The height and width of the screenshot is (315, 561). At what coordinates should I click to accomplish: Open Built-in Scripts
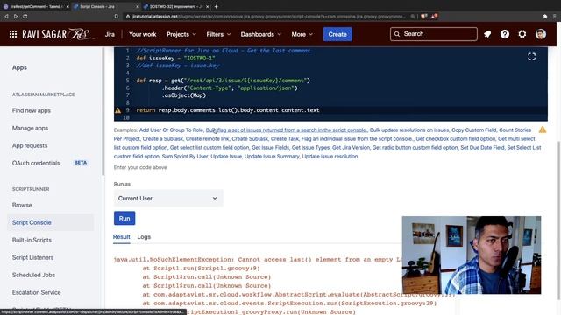(x=32, y=240)
